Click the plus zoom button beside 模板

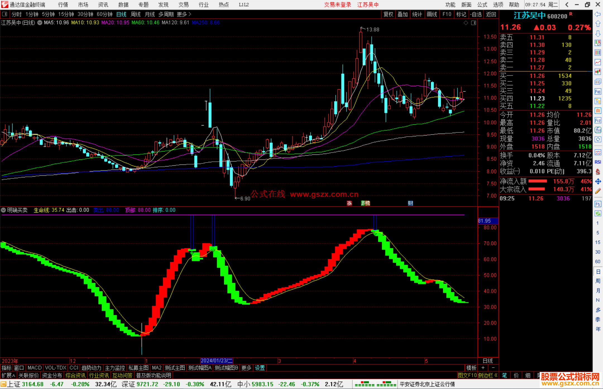coord(483,368)
